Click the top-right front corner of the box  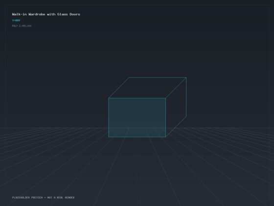(166, 98)
